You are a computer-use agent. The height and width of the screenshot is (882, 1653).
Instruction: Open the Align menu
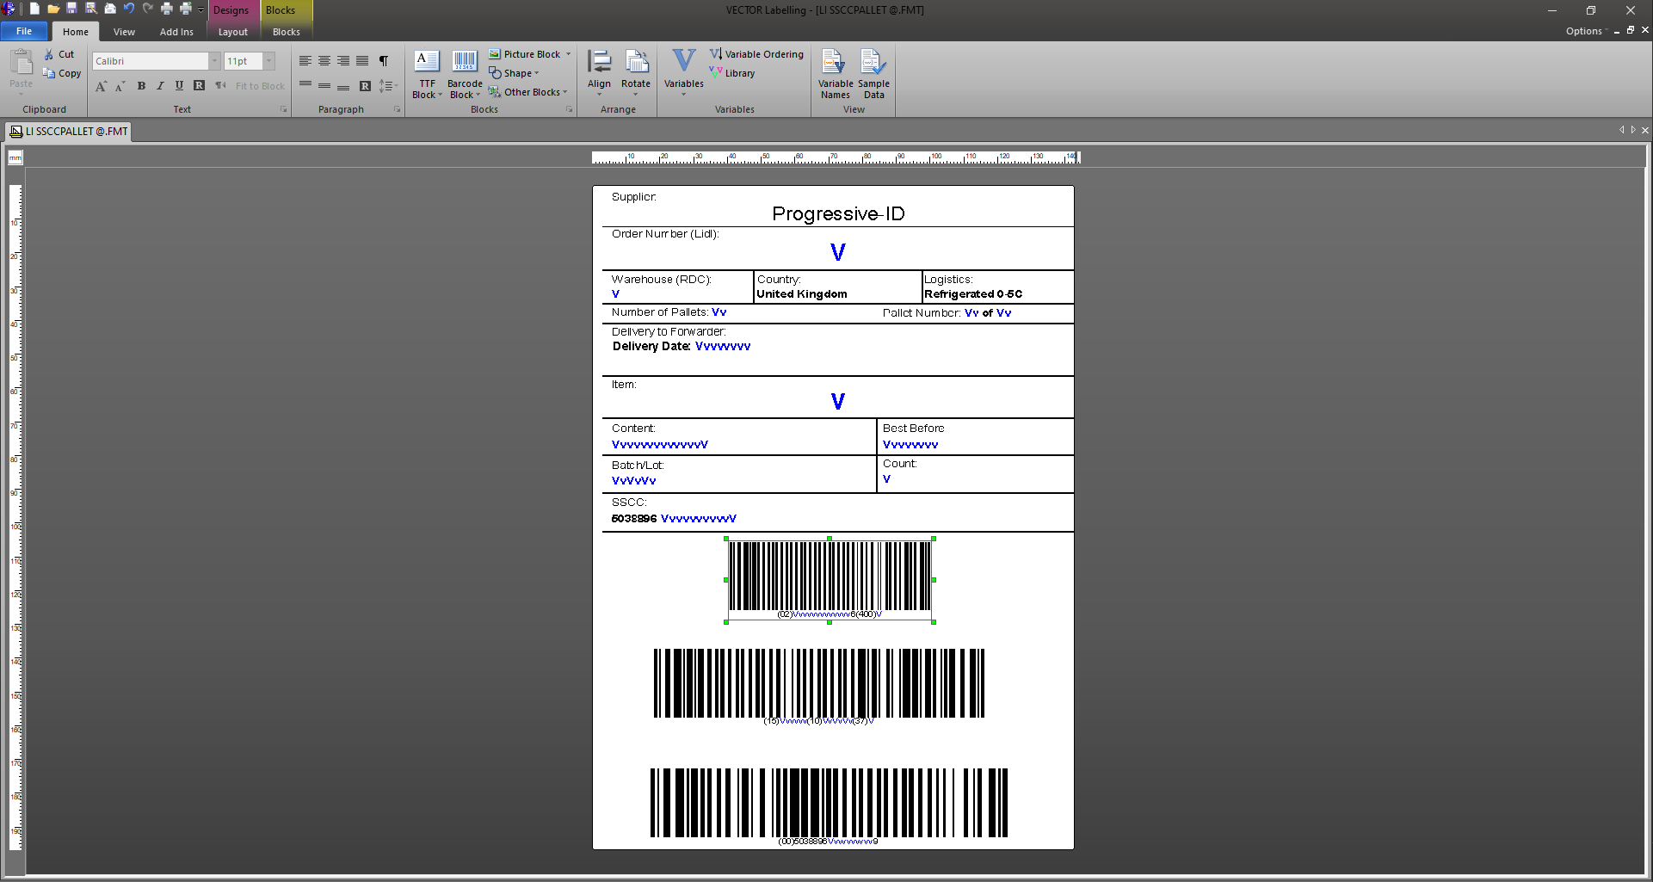pyautogui.click(x=599, y=73)
